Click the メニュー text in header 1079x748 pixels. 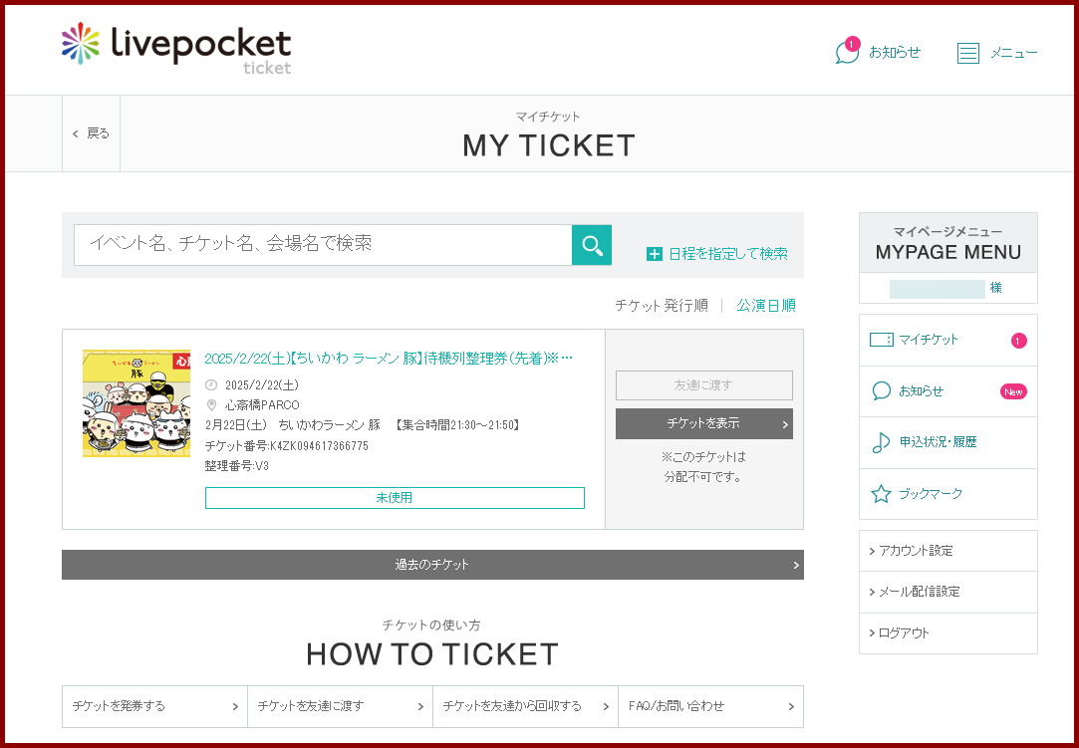coord(1013,53)
